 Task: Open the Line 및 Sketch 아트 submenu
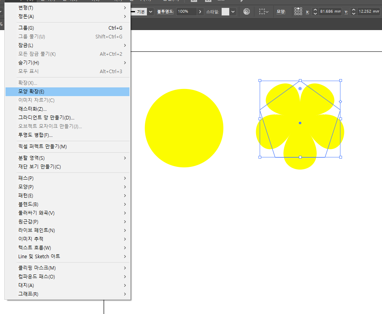tap(67, 257)
